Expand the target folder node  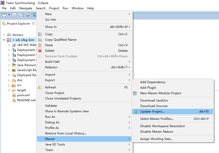pyautogui.click(x=9, y=90)
